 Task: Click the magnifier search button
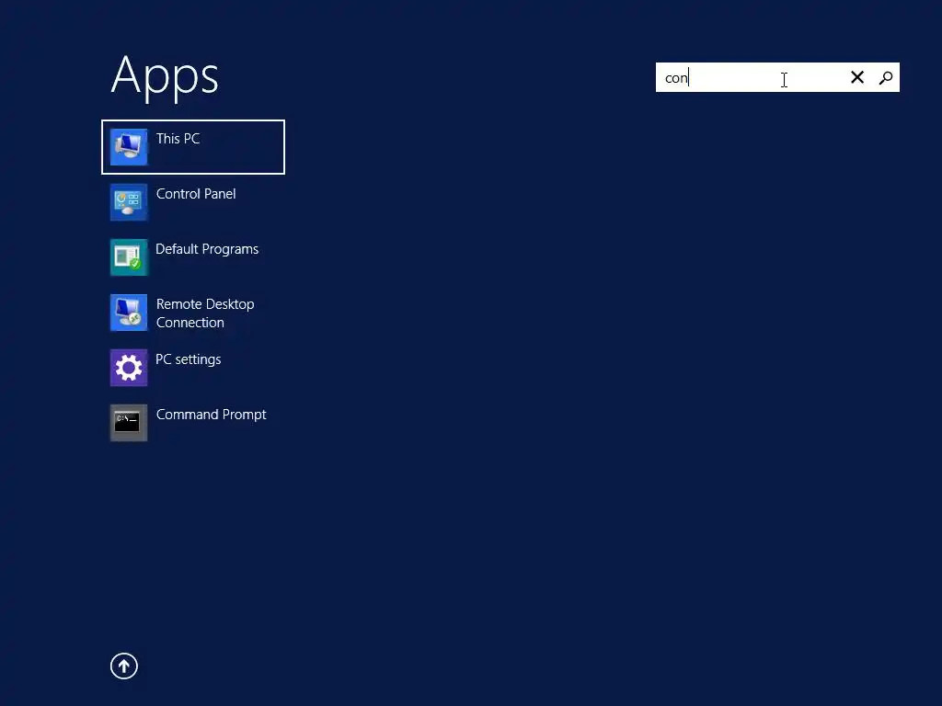(886, 77)
